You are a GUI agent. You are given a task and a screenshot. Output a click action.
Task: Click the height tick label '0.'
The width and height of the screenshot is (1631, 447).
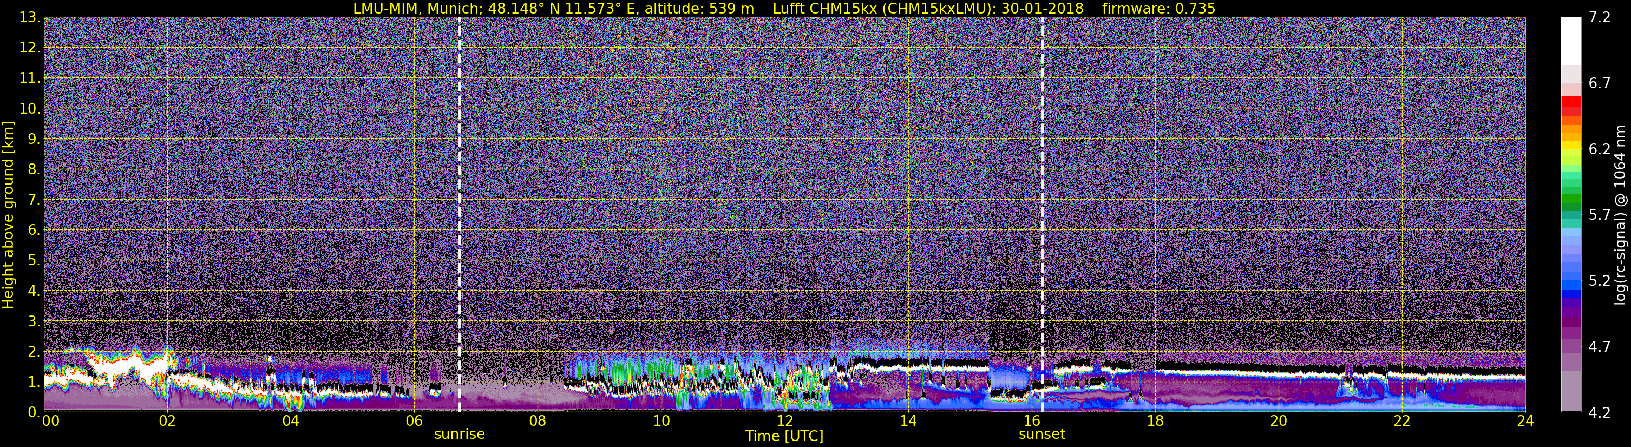coord(34,411)
